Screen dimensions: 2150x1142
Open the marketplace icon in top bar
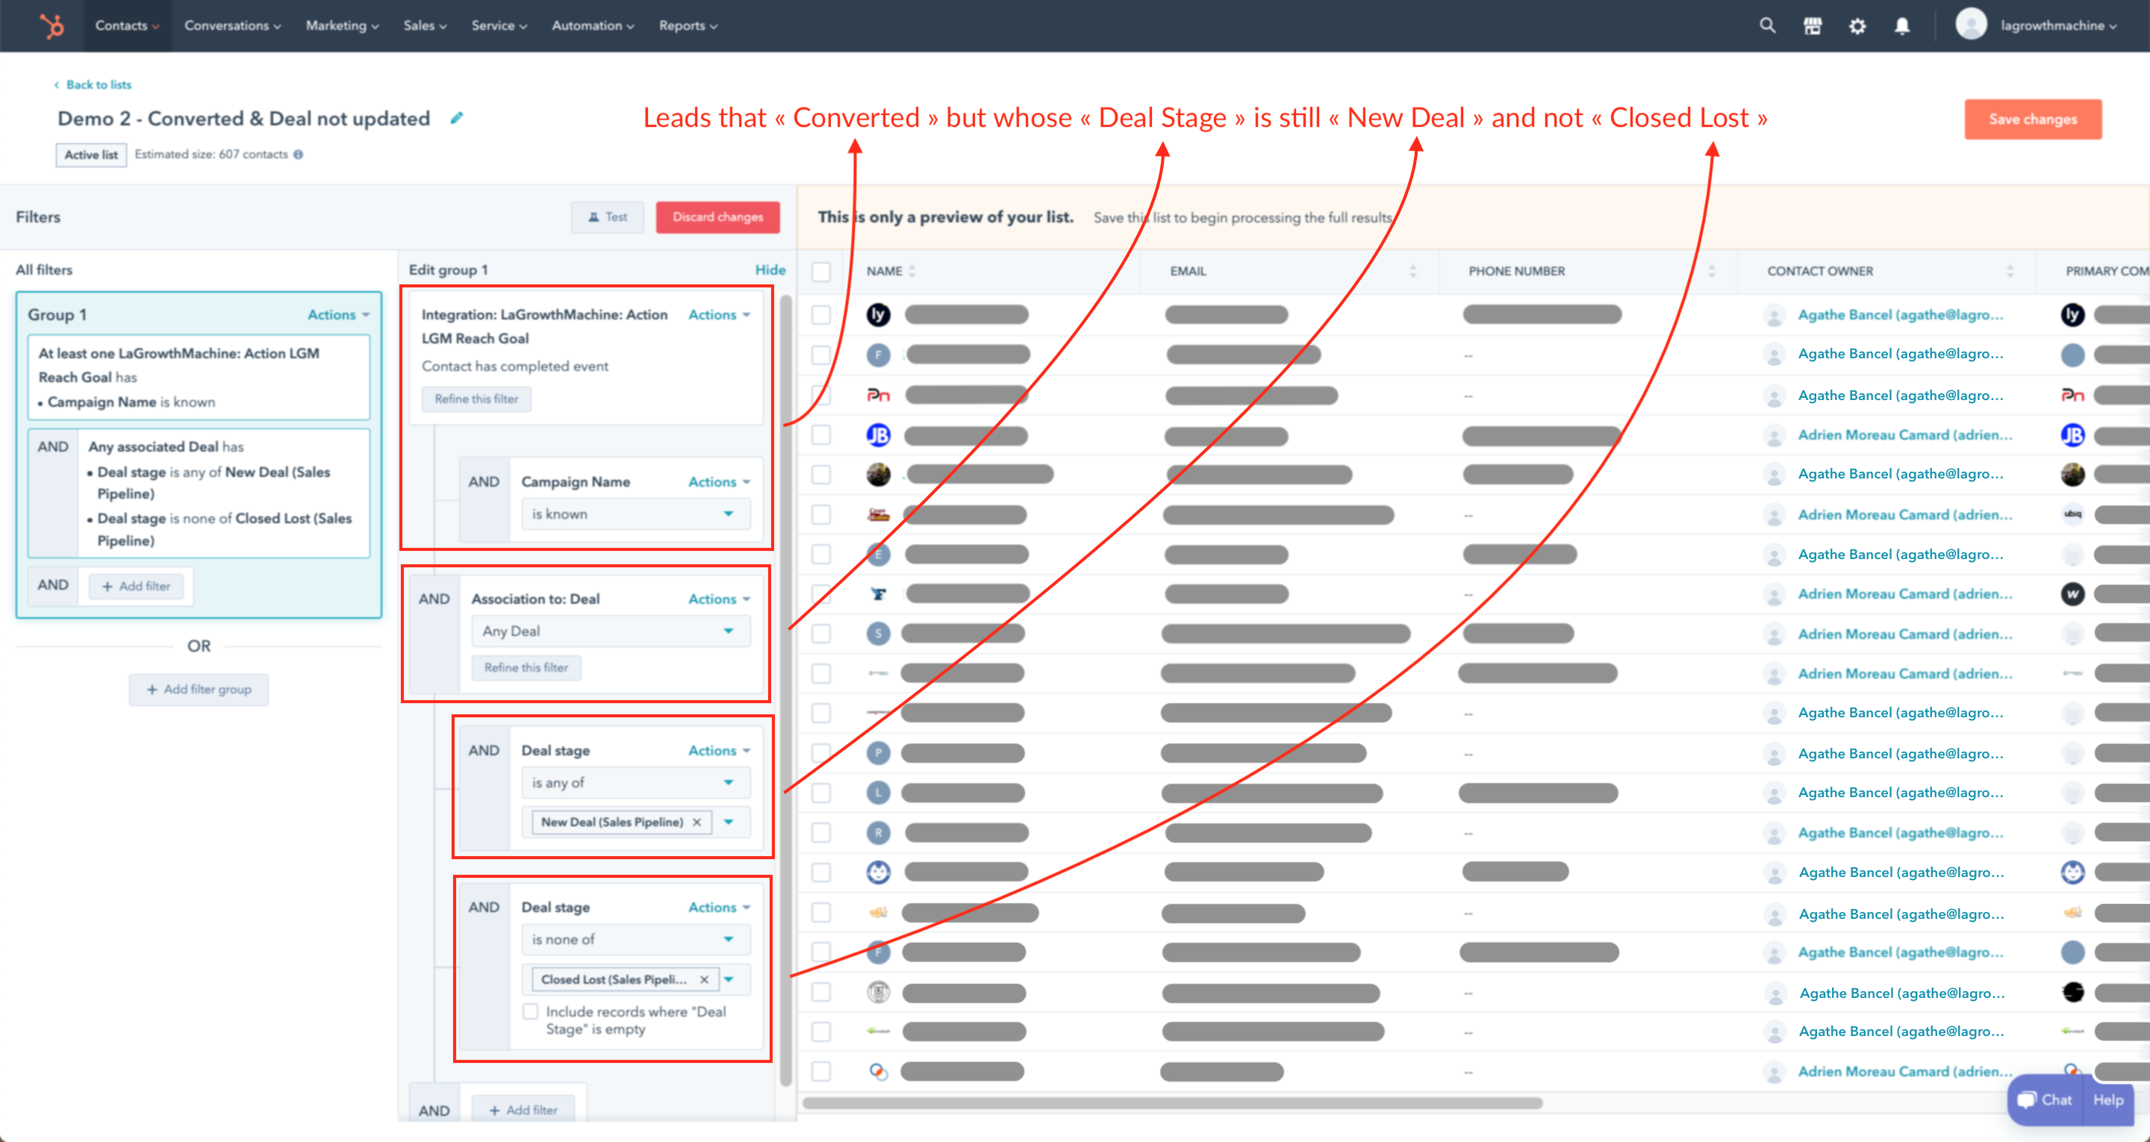[1812, 26]
